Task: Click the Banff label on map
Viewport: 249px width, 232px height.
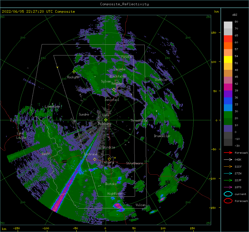Action: tap(46, 154)
